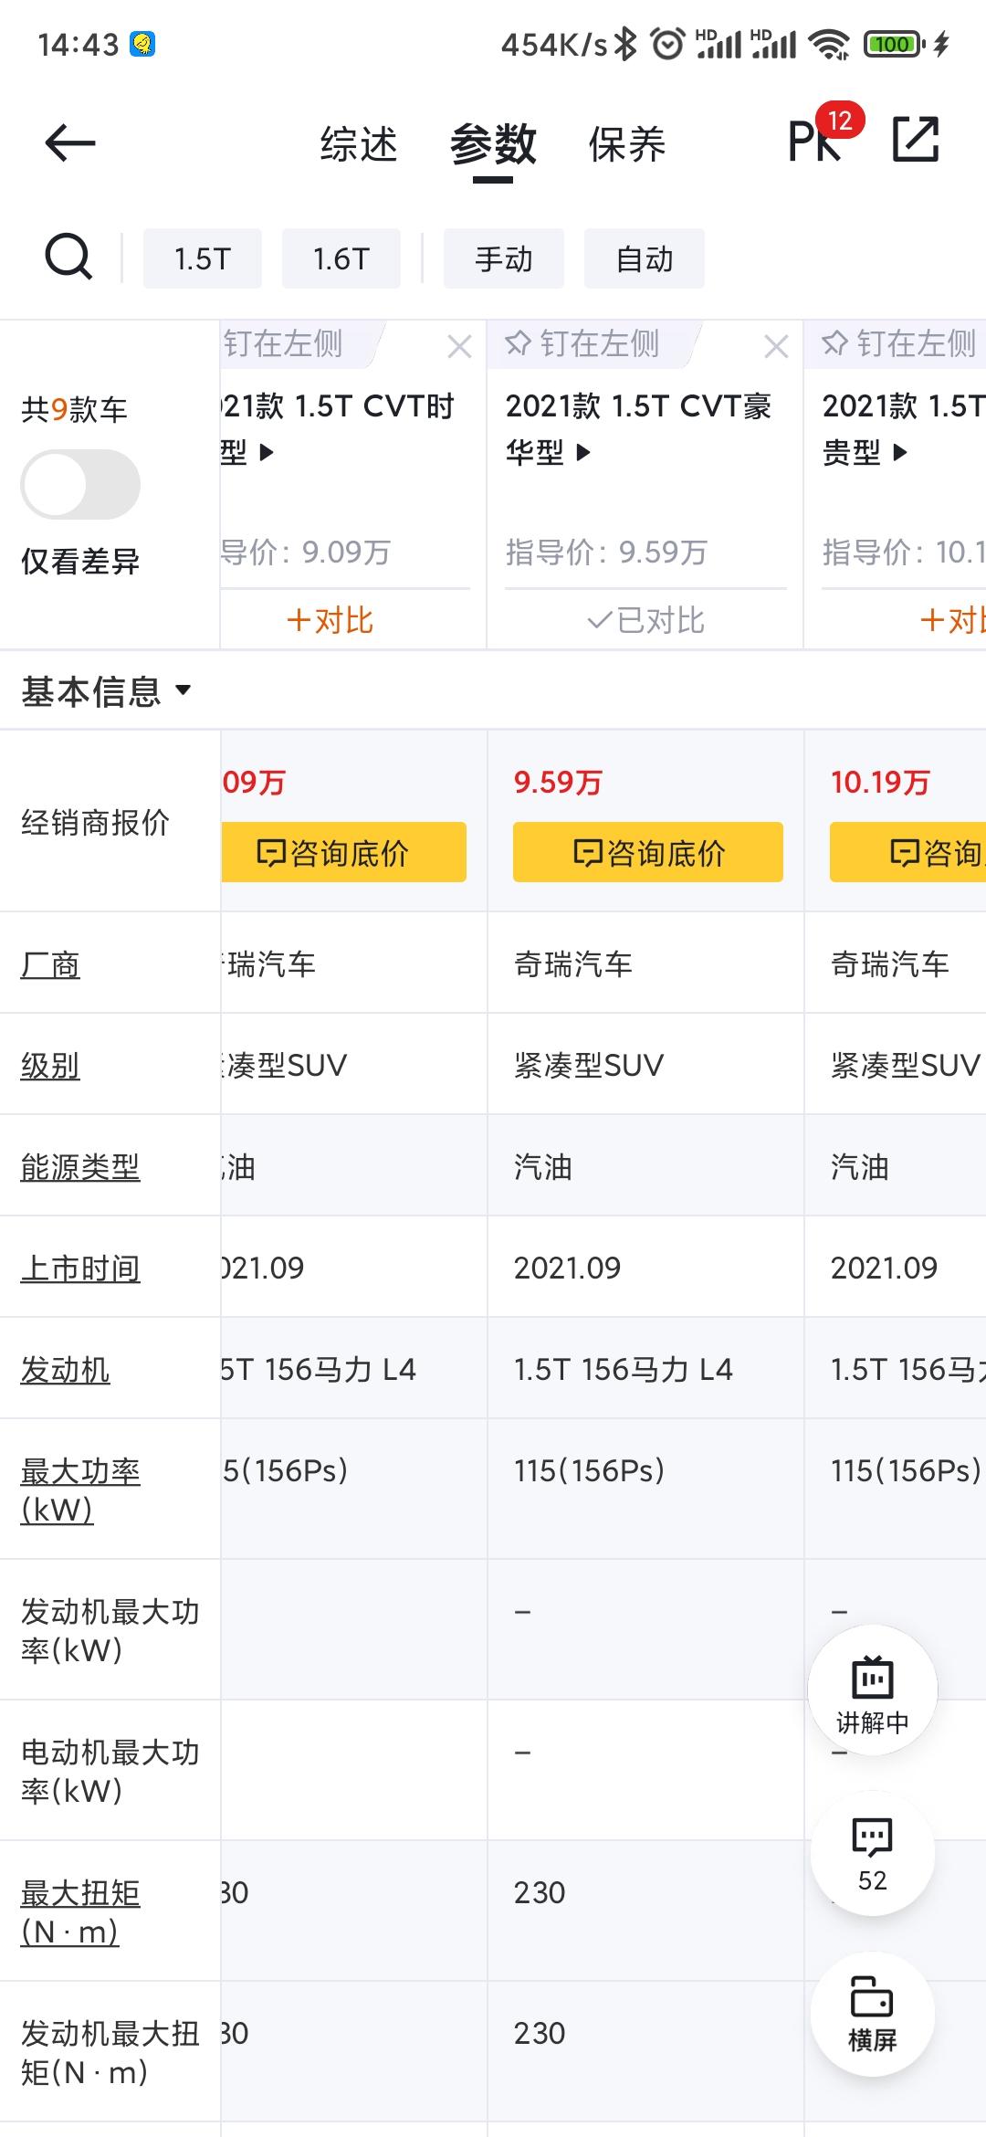
Task: Tap the back arrow
Action: pos(70,143)
